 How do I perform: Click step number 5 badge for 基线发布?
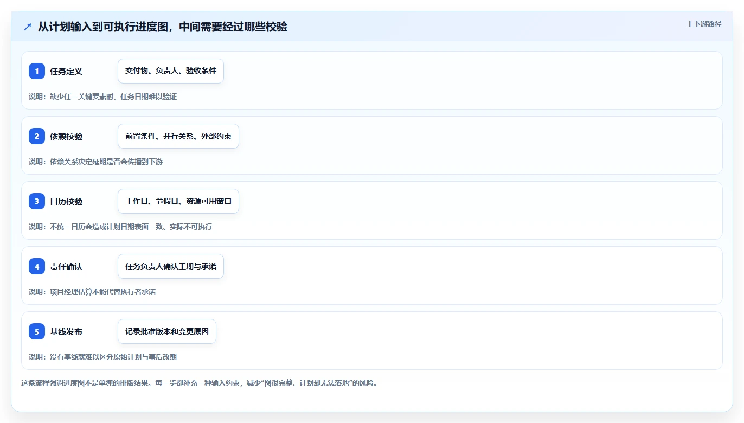coord(37,331)
